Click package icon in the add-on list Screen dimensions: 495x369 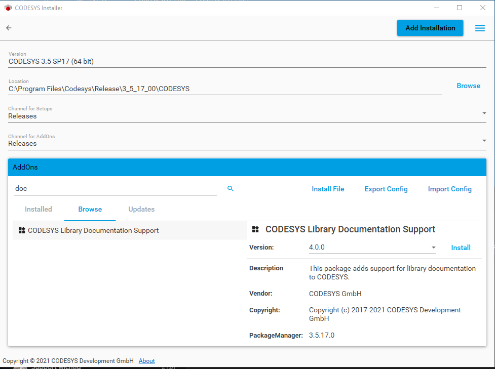pyautogui.click(x=21, y=230)
